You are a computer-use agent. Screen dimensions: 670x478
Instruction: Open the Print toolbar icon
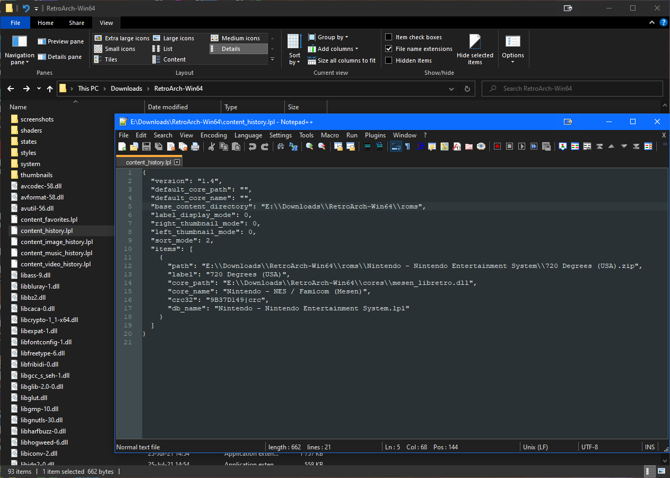click(x=195, y=146)
